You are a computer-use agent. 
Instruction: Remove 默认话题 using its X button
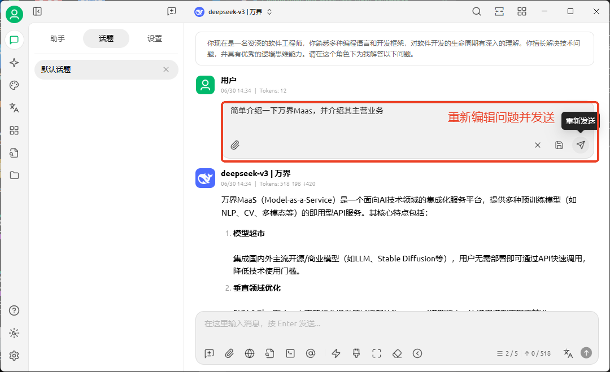pos(166,69)
